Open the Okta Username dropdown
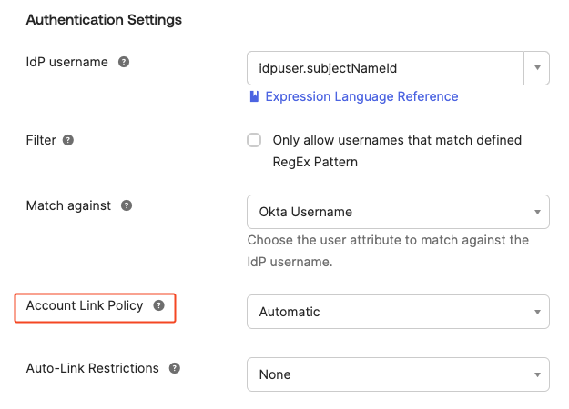Screen dimensions: 569x409 [x=398, y=212]
